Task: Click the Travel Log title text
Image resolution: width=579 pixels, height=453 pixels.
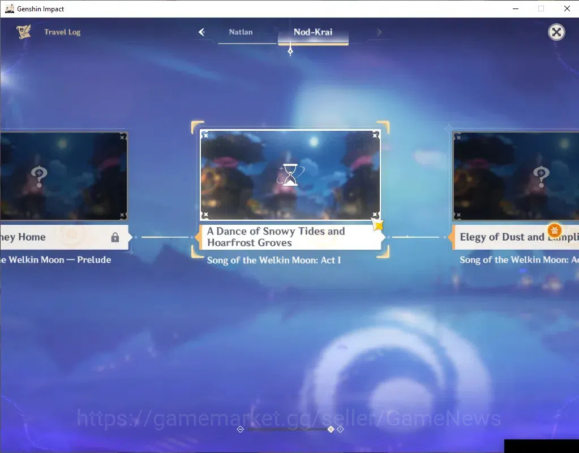Action: click(62, 32)
